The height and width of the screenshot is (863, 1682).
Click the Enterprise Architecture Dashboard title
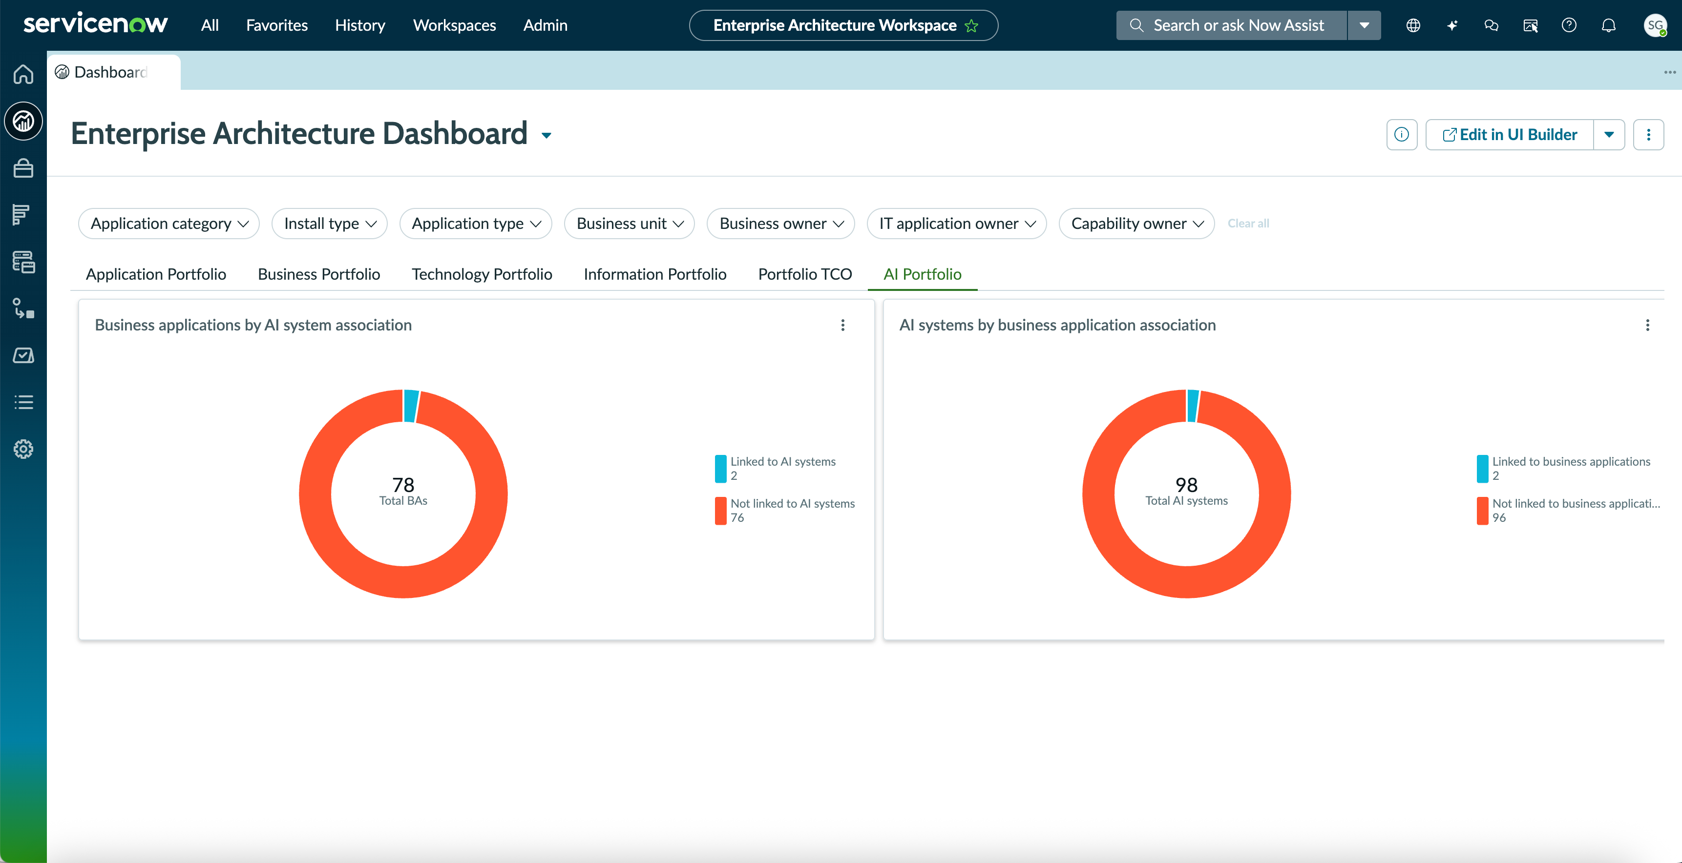coord(299,134)
